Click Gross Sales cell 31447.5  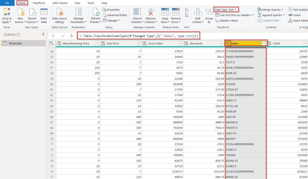(162, 171)
